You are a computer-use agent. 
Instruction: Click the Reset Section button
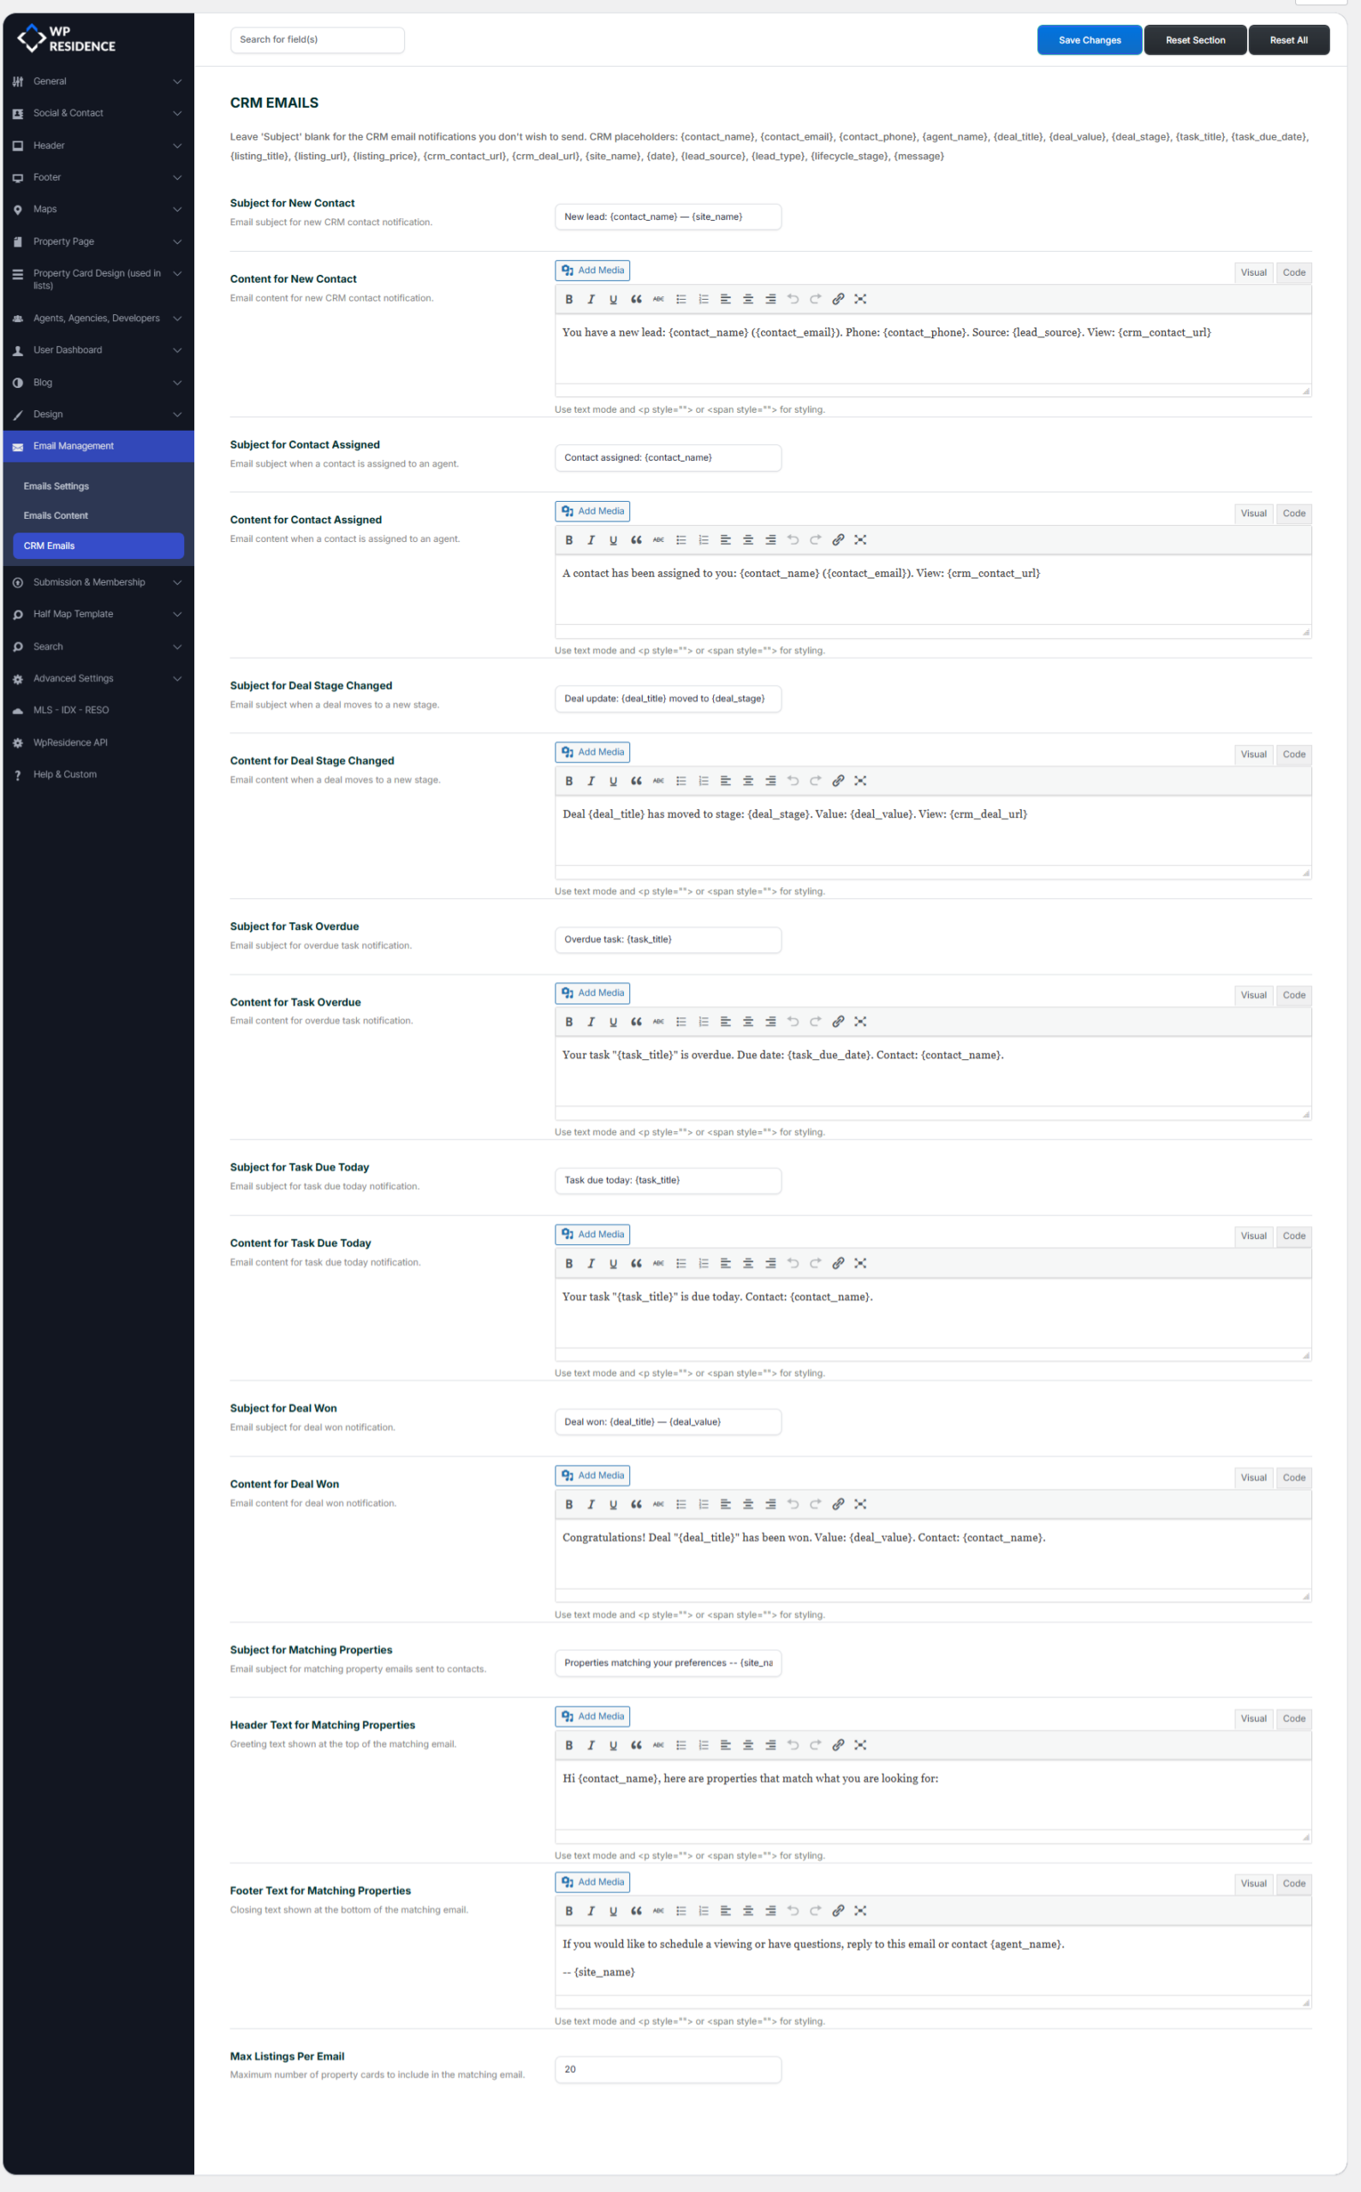1194,40
